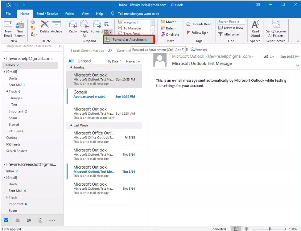The height and width of the screenshot is (231, 301).
Task: Show All messages filter
Action: click(71, 61)
